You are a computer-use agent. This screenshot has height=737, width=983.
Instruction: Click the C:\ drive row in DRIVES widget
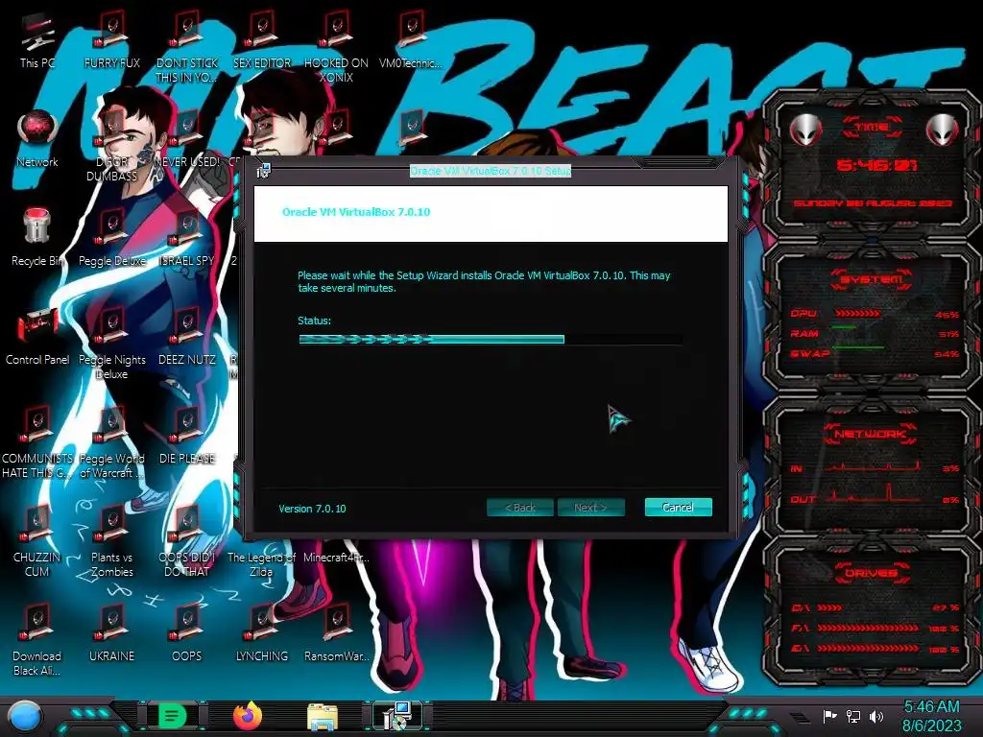click(875, 607)
